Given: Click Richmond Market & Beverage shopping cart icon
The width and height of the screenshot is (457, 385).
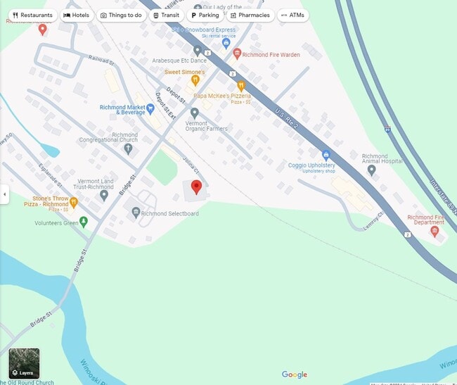Looking at the screenshot, I should click(x=150, y=109).
